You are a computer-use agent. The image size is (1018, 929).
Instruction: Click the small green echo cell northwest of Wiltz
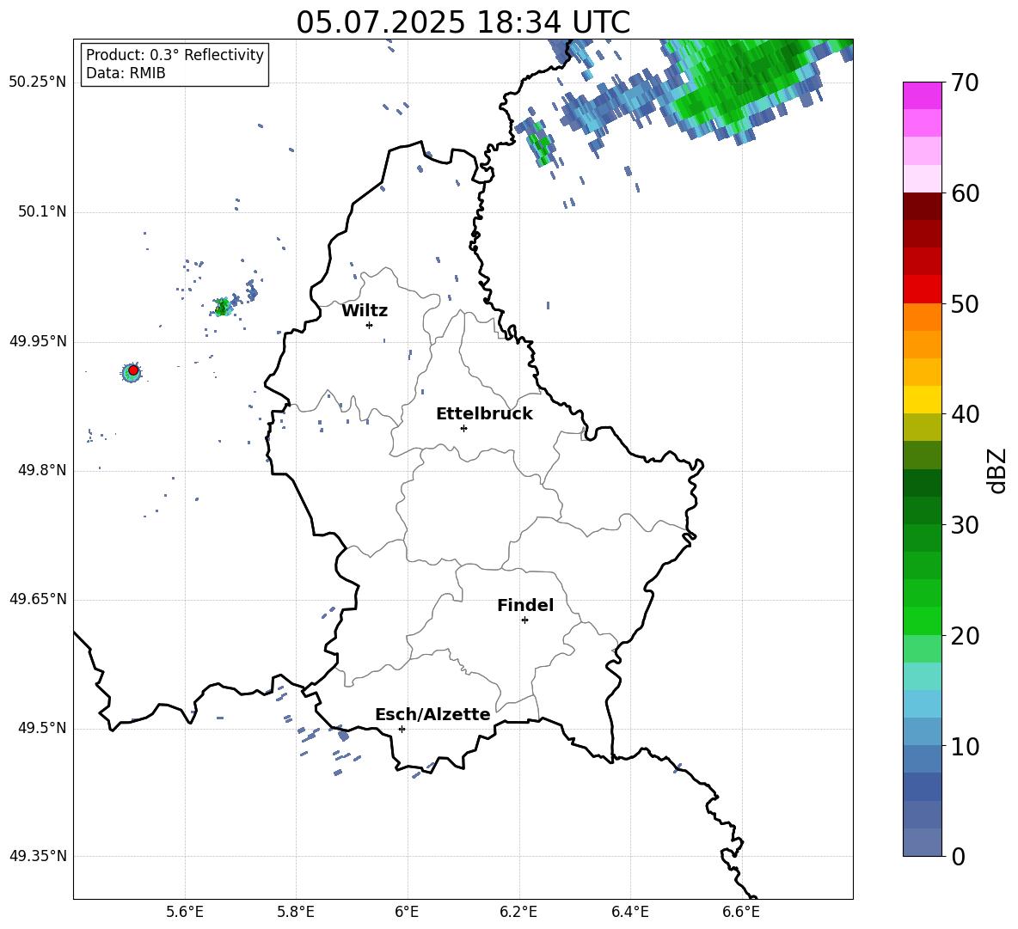click(x=223, y=306)
